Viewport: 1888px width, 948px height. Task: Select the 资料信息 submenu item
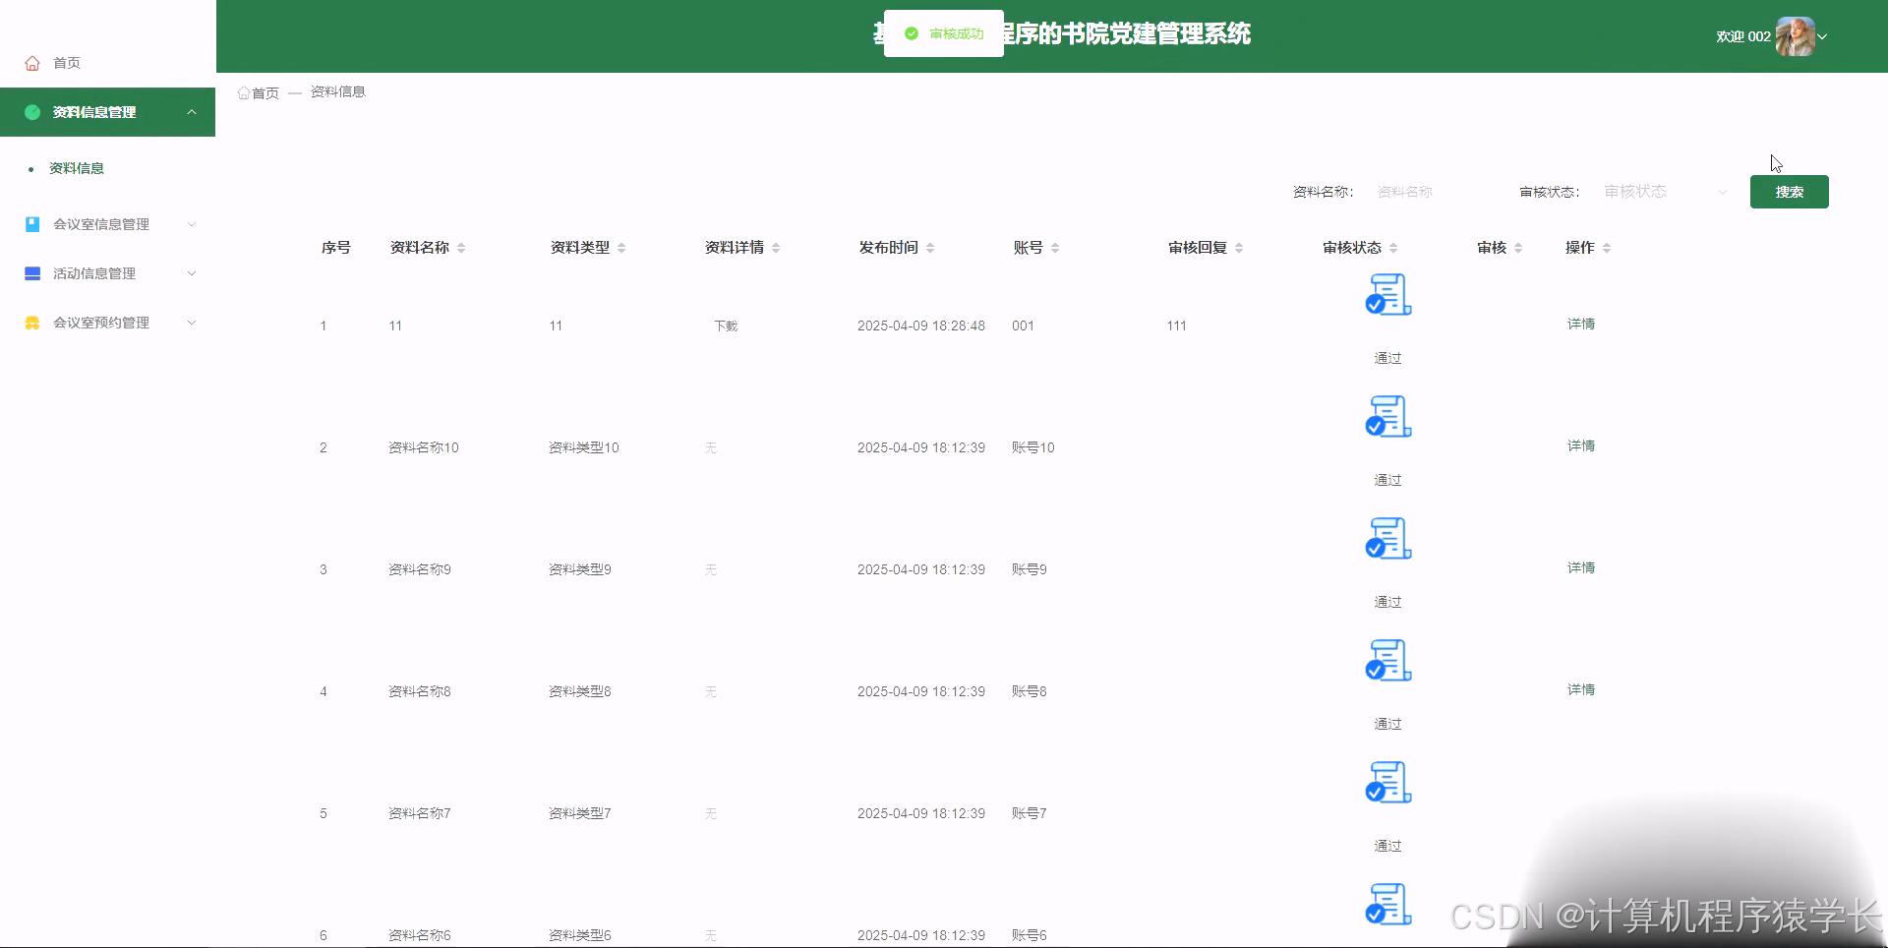point(76,167)
